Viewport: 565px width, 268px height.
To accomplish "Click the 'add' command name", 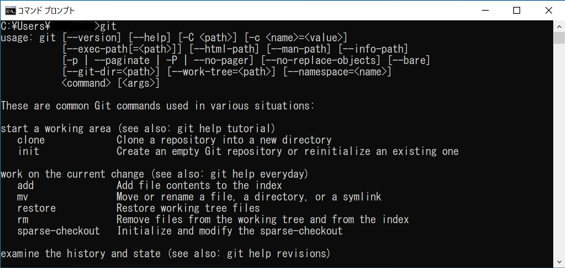I will point(26,186).
